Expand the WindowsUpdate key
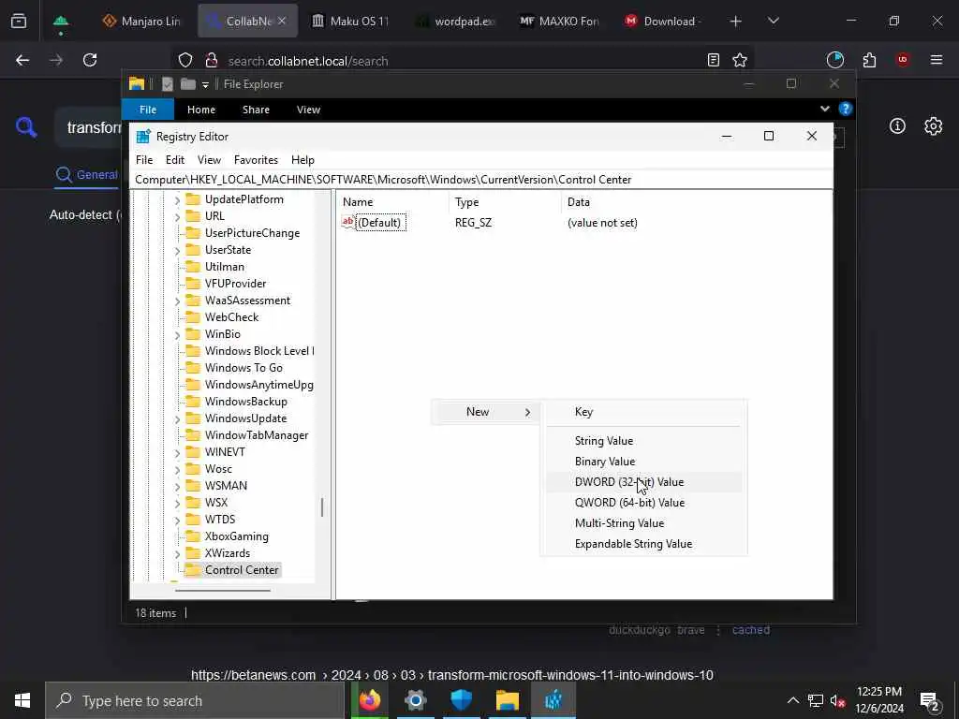Image resolution: width=959 pixels, height=719 pixels. click(x=177, y=418)
